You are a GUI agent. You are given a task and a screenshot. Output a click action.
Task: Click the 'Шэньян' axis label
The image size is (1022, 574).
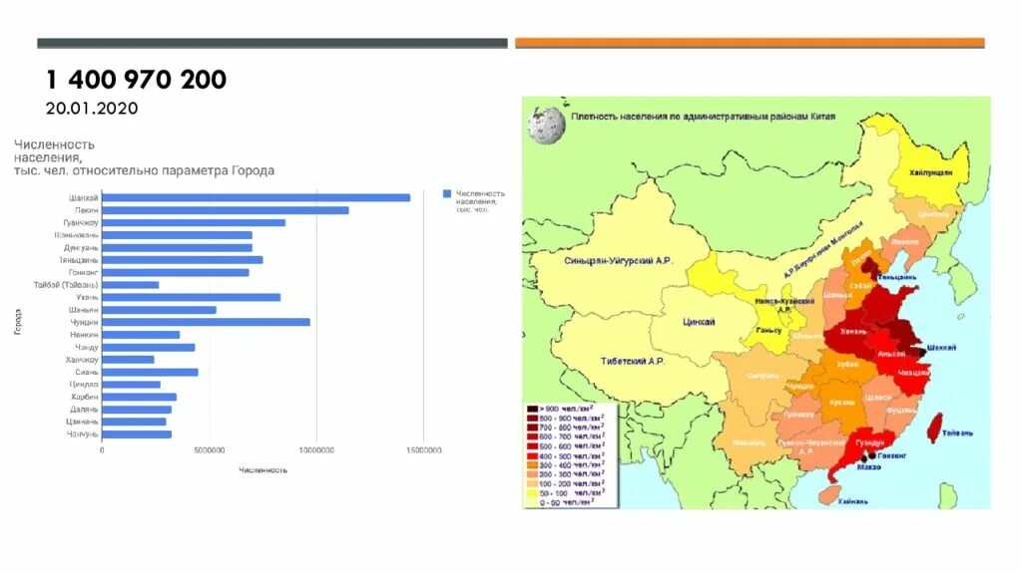pos(84,310)
